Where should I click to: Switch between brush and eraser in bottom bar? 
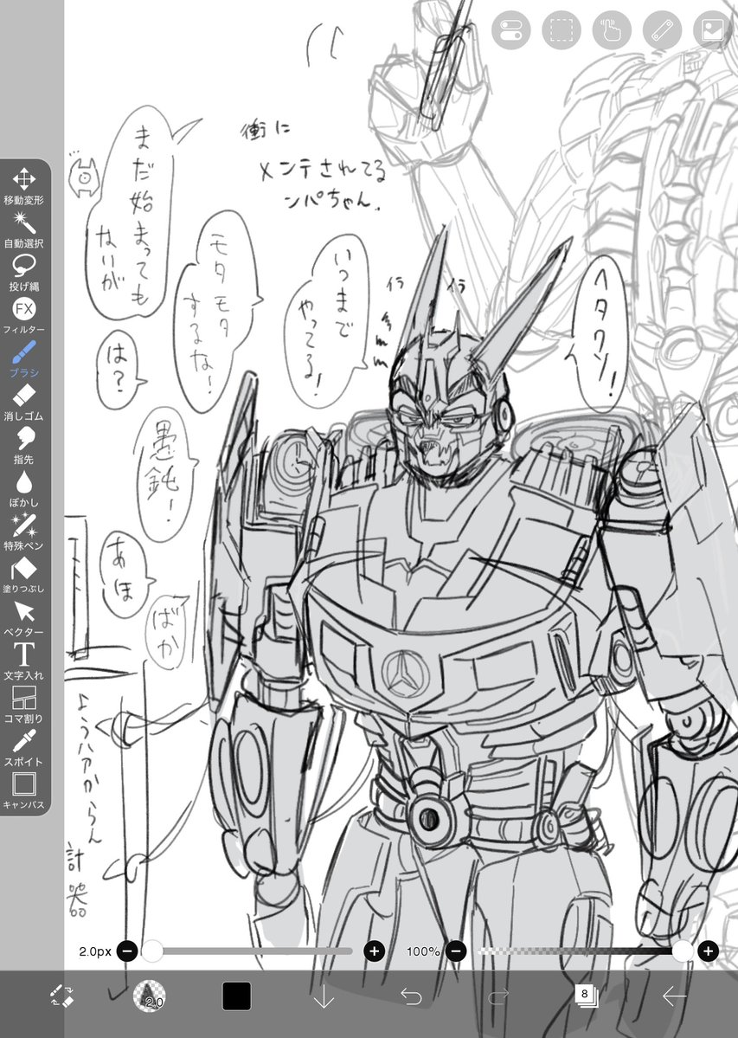[62, 996]
